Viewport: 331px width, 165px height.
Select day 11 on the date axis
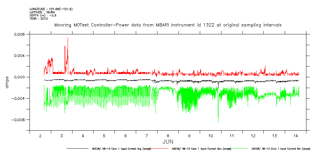(232, 136)
